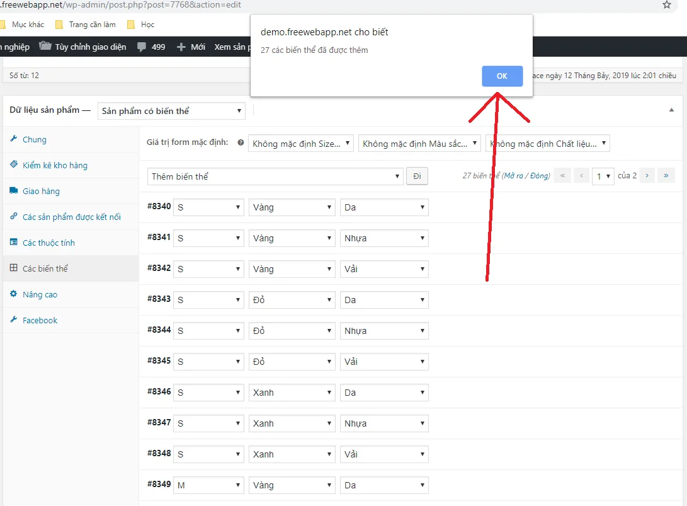Open color dropdown Đỏ of variation #8343

292,300
